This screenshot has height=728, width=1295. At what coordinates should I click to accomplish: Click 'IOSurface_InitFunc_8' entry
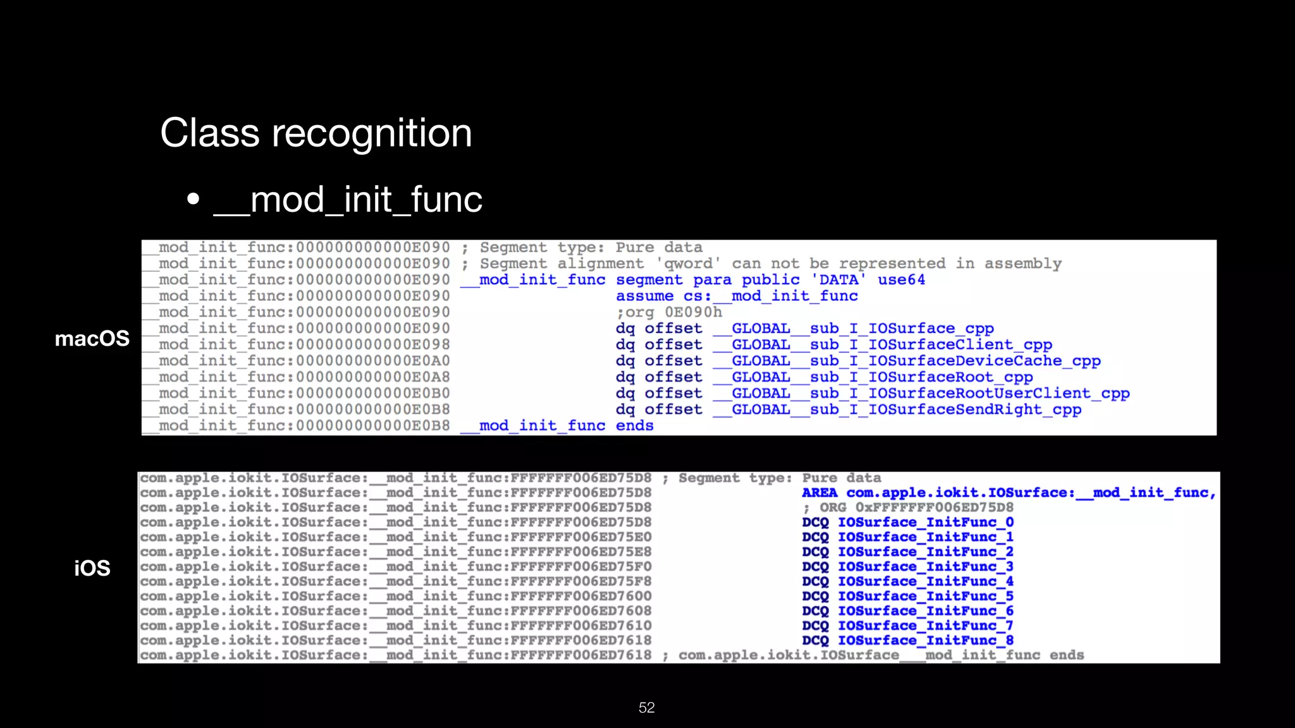pos(926,640)
